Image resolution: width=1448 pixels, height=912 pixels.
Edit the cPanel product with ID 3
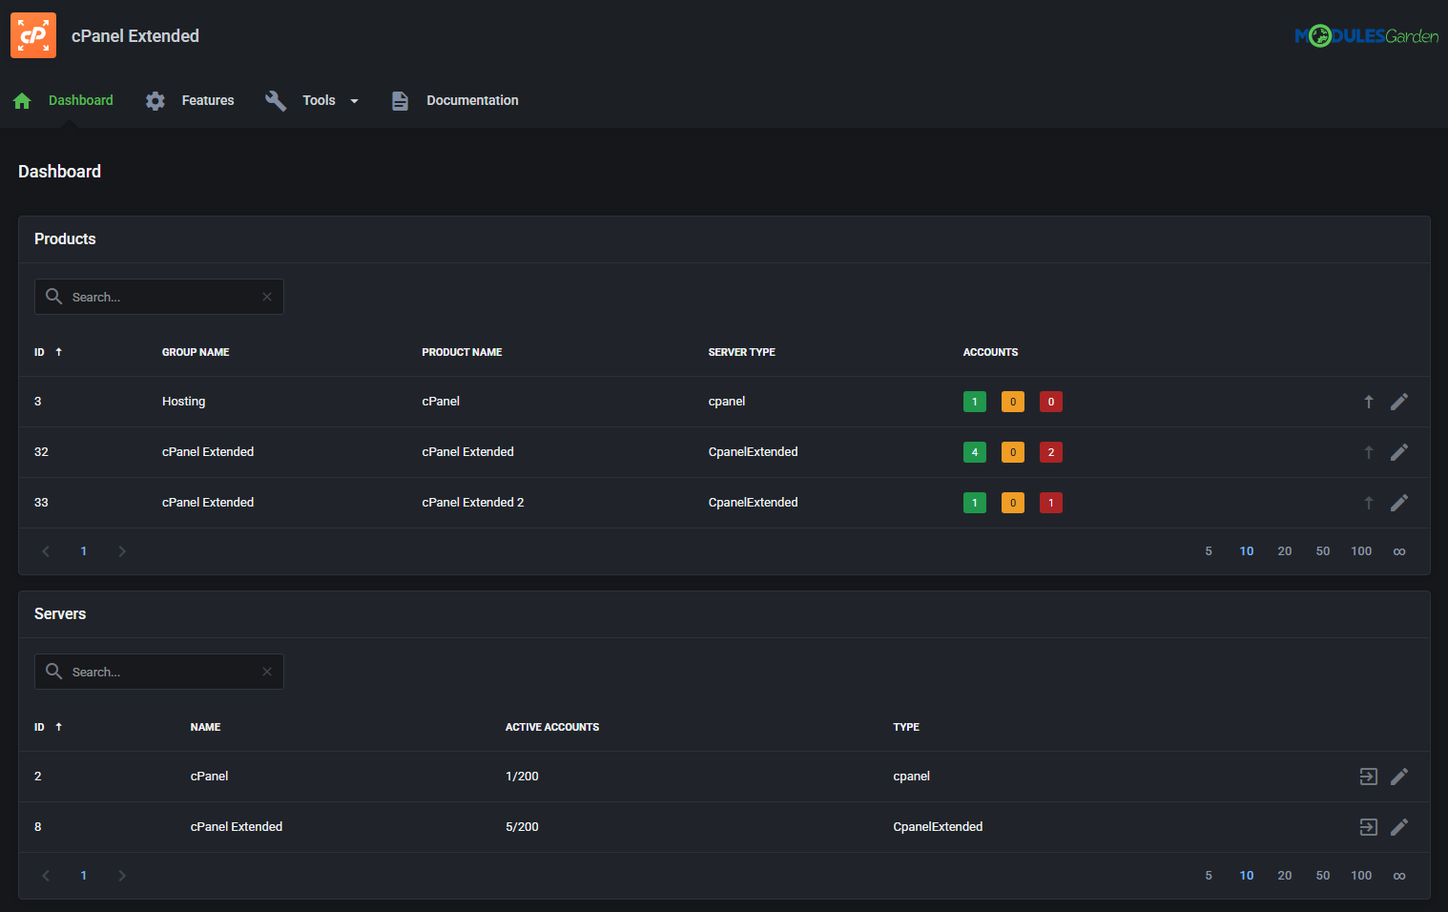[1399, 402]
